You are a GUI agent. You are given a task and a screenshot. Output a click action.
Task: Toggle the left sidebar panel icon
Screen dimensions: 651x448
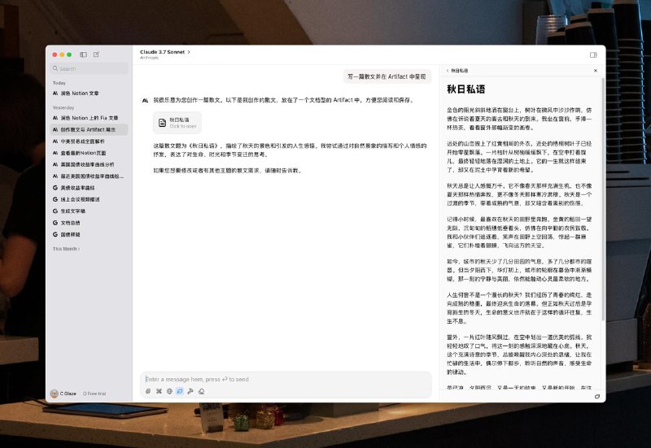pos(83,54)
